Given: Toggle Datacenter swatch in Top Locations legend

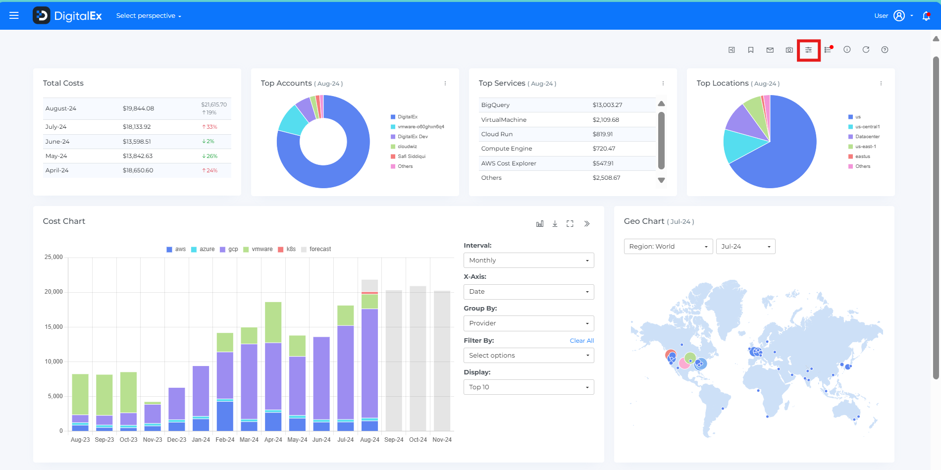Looking at the screenshot, I should coord(850,137).
